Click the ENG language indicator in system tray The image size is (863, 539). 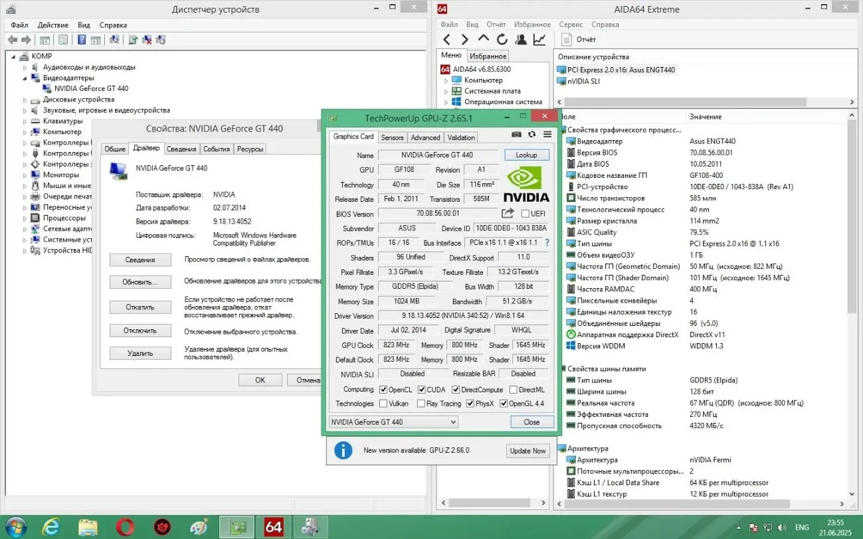tap(802, 528)
